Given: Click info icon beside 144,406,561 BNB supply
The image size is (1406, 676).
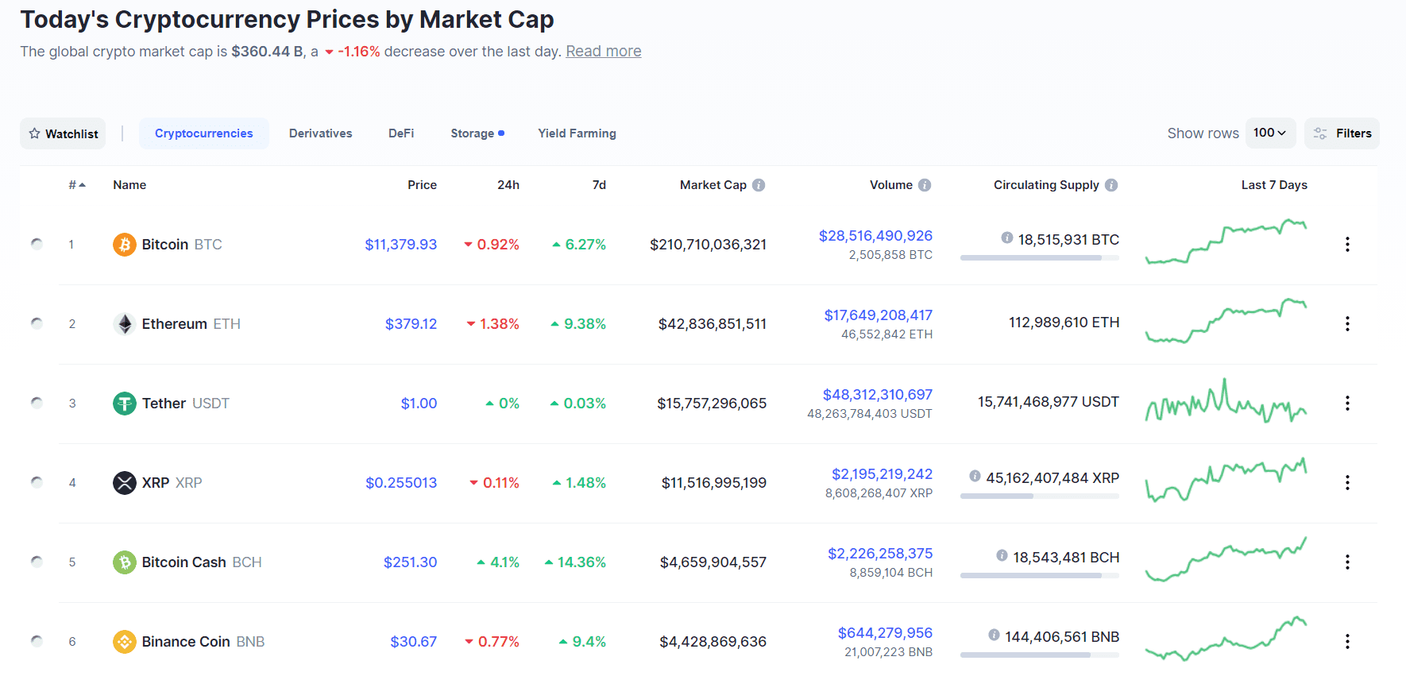Looking at the screenshot, I should tap(994, 635).
